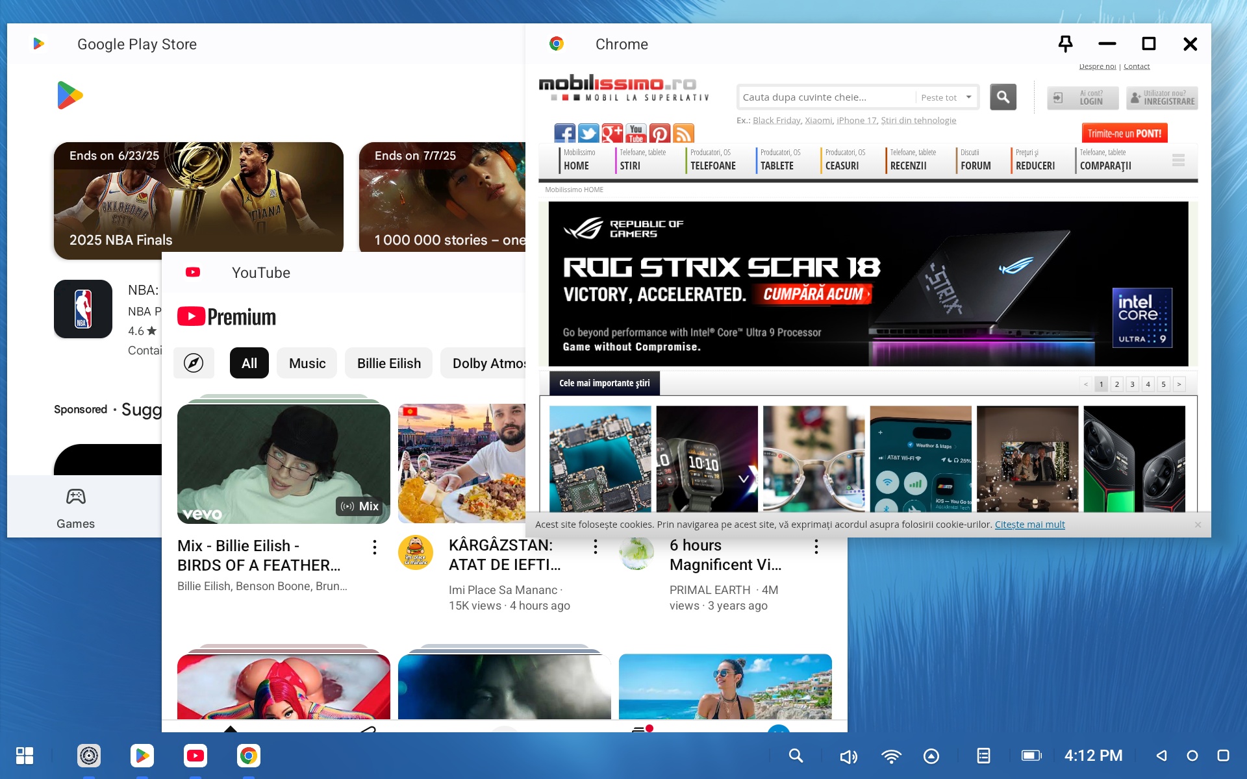
Task: Open the Contact link on Mobilissimo
Action: click(x=1137, y=66)
